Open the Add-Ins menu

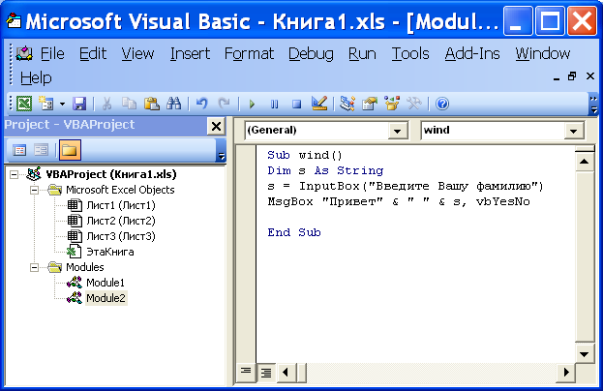tap(472, 54)
